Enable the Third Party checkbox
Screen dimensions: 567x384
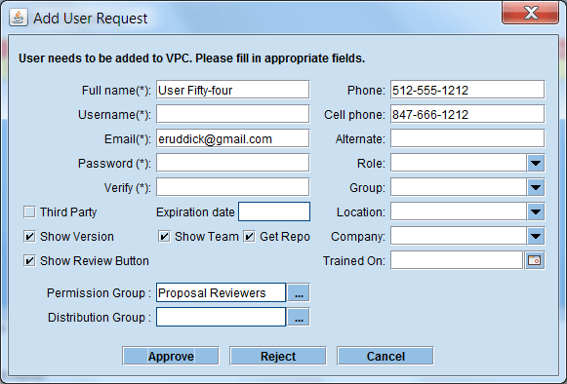[x=29, y=212]
